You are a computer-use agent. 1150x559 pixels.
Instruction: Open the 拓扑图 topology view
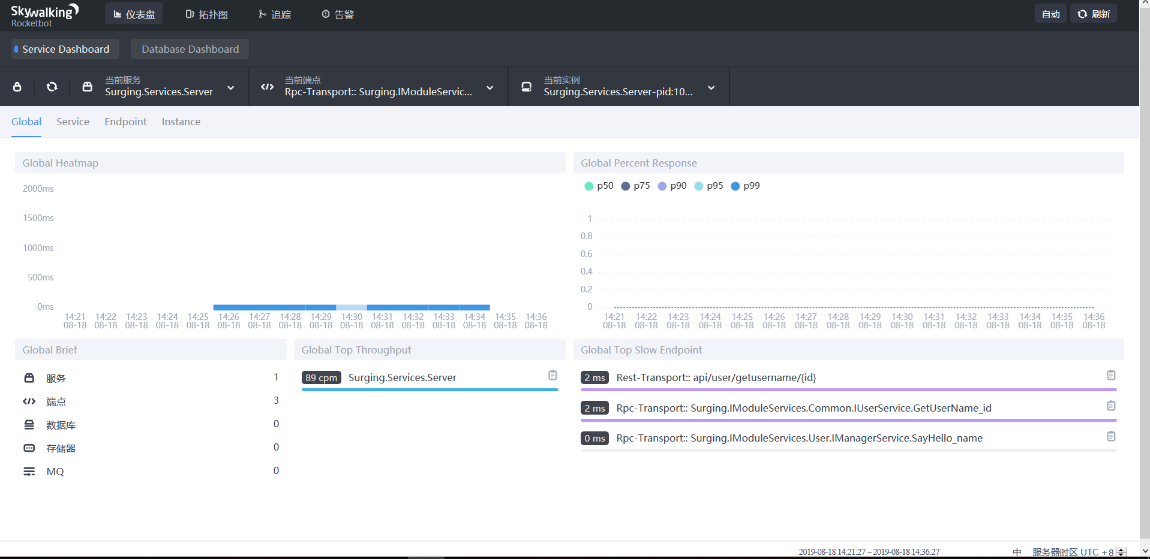206,14
